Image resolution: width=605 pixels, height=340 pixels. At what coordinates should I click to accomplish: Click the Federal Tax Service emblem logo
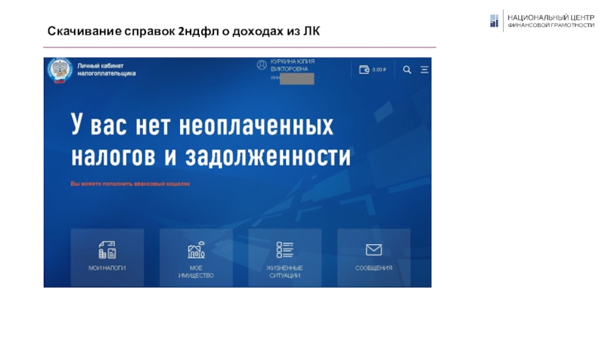click(x=60, y=70)
